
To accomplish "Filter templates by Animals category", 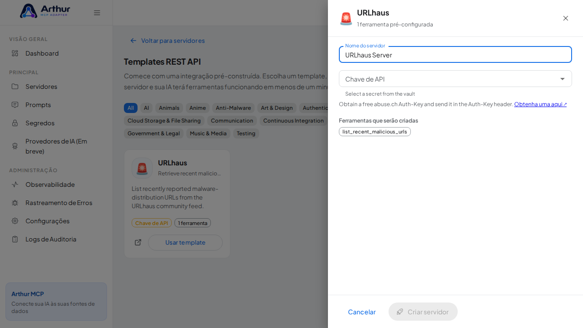I will (169, 108).
